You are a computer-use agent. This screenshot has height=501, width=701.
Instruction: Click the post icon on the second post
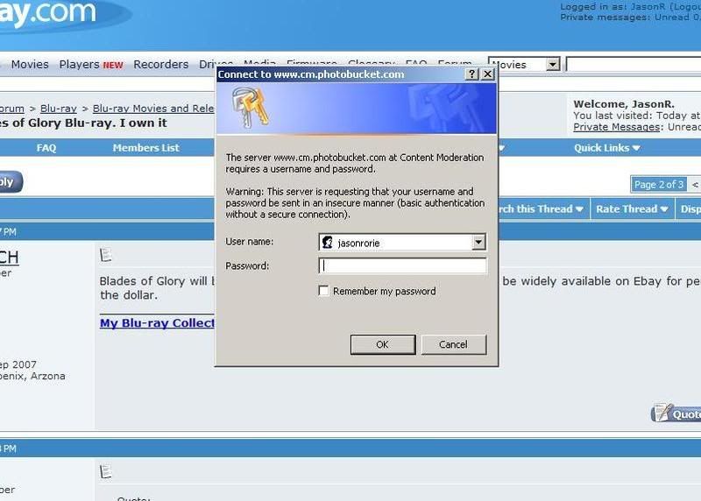(x=106, y=471)
